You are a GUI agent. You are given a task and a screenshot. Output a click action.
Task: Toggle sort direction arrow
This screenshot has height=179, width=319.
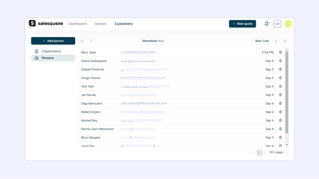pos(276,41)
